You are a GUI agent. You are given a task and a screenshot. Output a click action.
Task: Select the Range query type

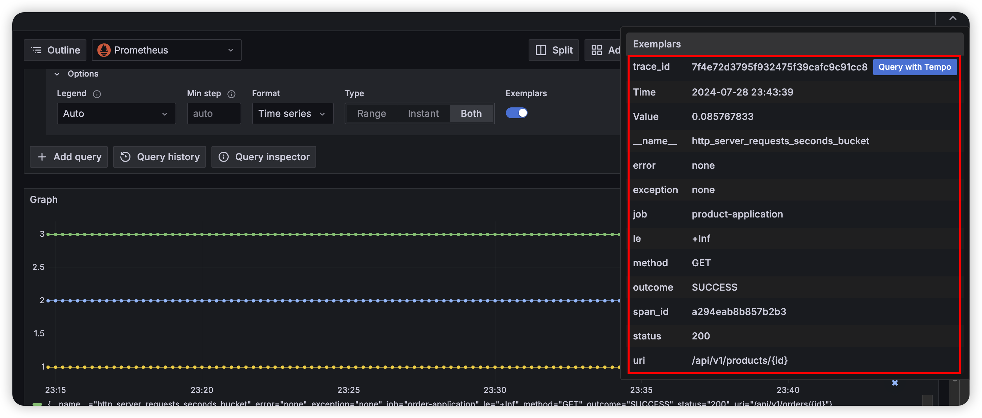(371, 113)
